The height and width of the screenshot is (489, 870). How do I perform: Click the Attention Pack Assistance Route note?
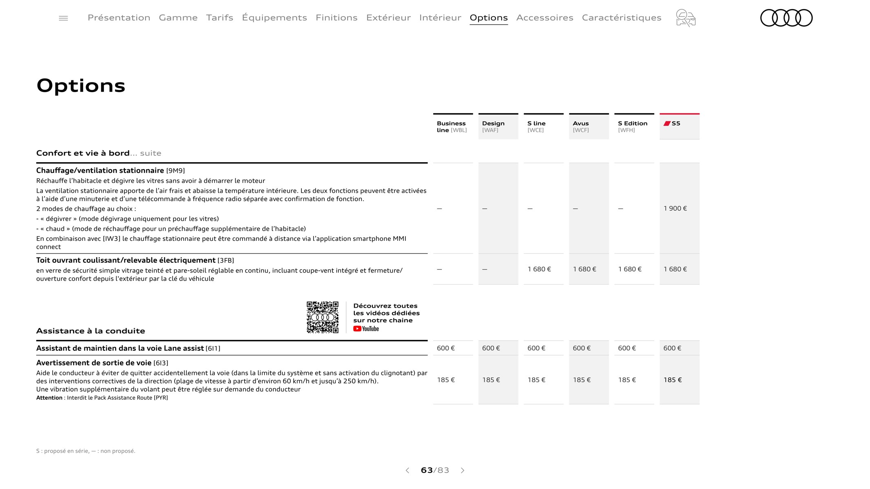click(102, 398)
